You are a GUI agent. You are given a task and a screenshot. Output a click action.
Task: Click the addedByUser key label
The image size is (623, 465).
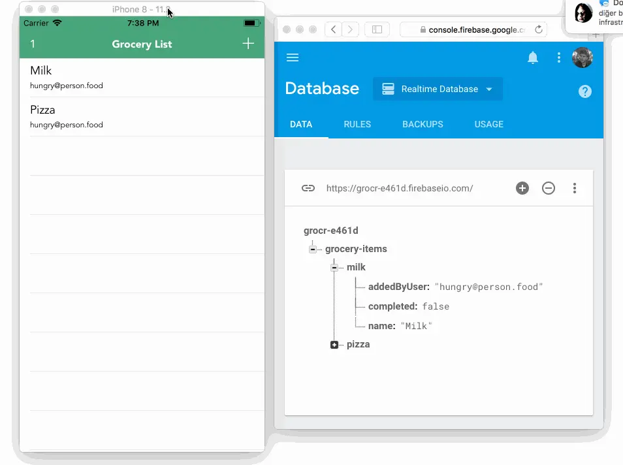tap(399, 287)
